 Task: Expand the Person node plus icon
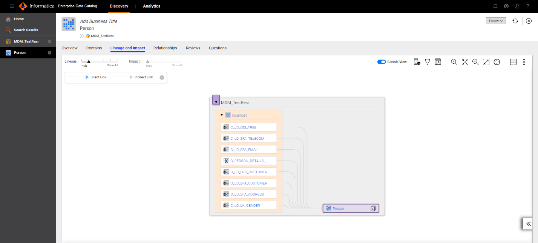[x=373, y=208]
